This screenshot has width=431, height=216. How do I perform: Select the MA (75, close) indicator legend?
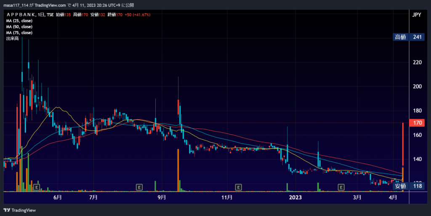(x=19, y=33)
